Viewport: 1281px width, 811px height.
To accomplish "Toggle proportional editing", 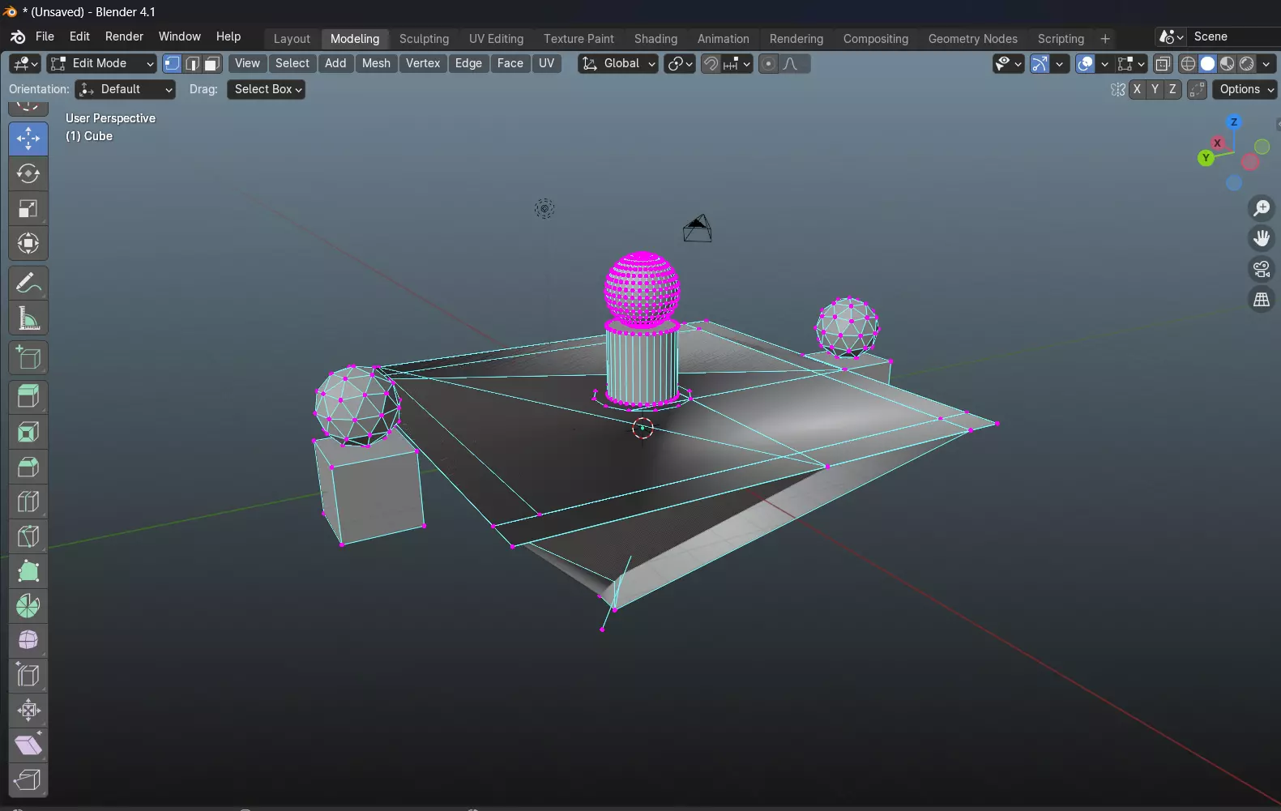I will 768,63.
